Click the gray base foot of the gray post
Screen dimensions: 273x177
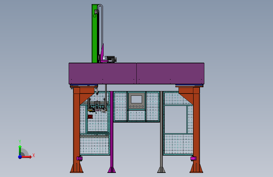click(162, 170)
